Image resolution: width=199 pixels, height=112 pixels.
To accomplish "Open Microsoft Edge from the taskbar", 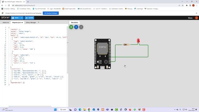I will pos(80,110).
